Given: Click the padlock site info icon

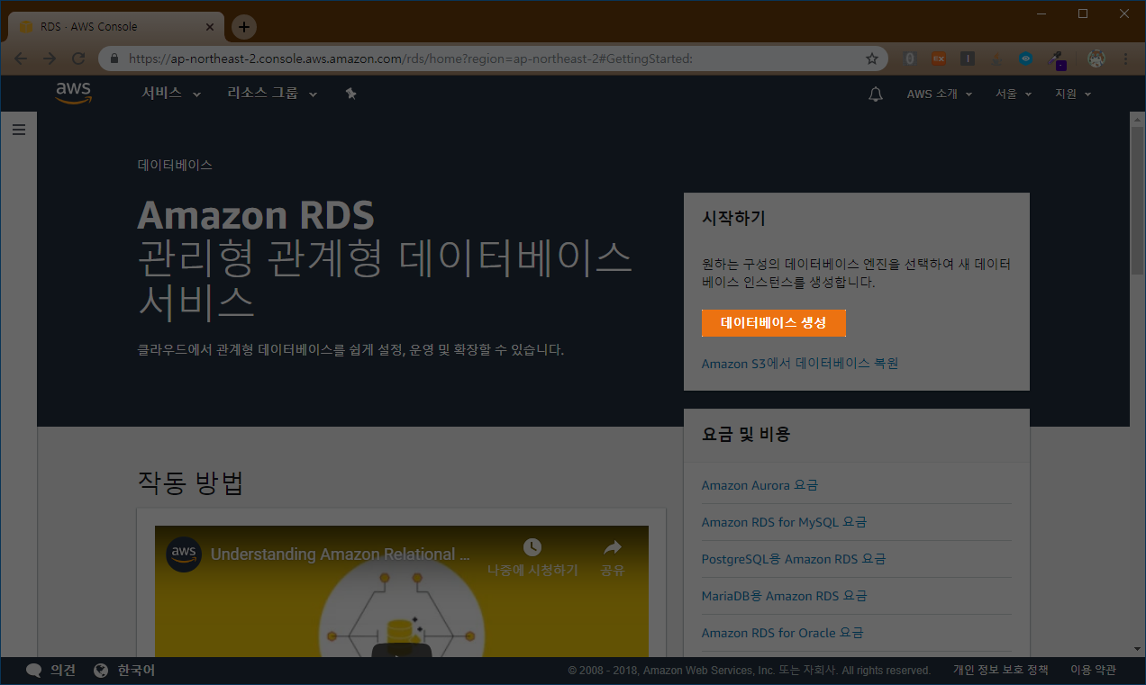Looking at the screenshot, I should click(x=114, y=59).
